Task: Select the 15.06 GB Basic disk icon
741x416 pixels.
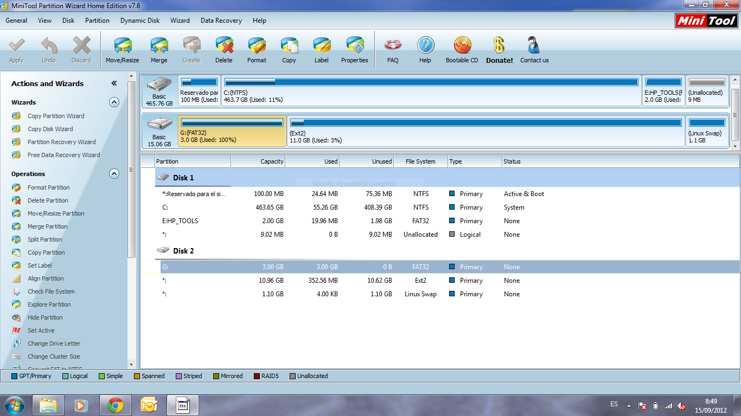Action: click(x=159, y=124)
